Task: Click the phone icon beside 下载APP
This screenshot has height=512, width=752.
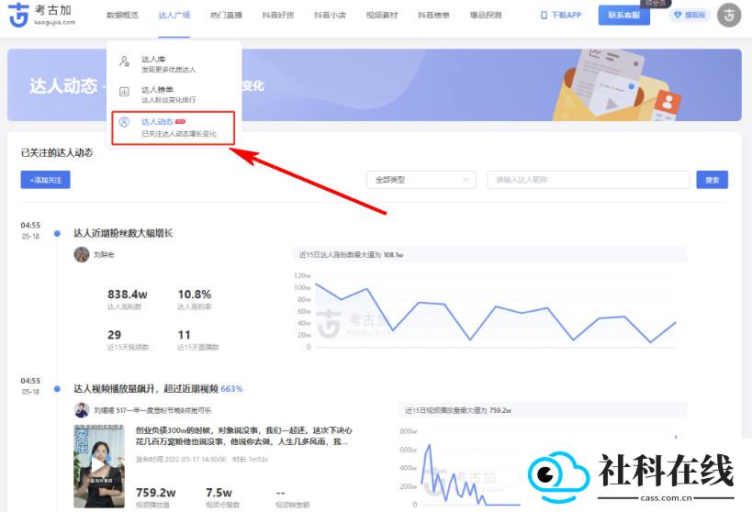Action: (x=544, y=16)
